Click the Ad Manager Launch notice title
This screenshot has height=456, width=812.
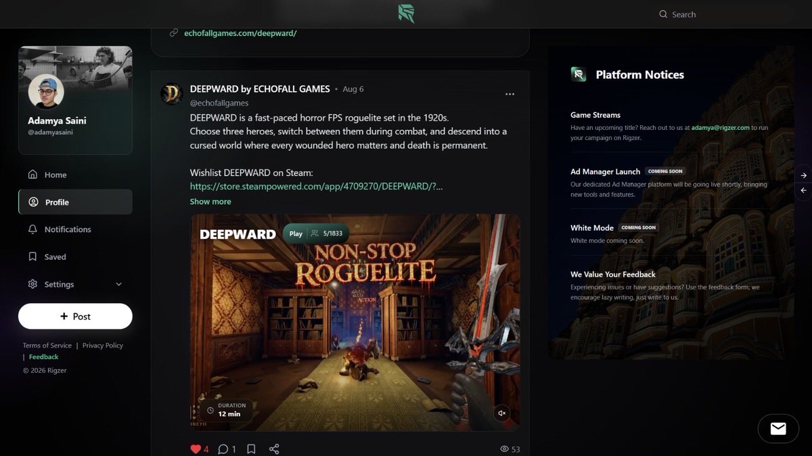(x=606, y=172)
